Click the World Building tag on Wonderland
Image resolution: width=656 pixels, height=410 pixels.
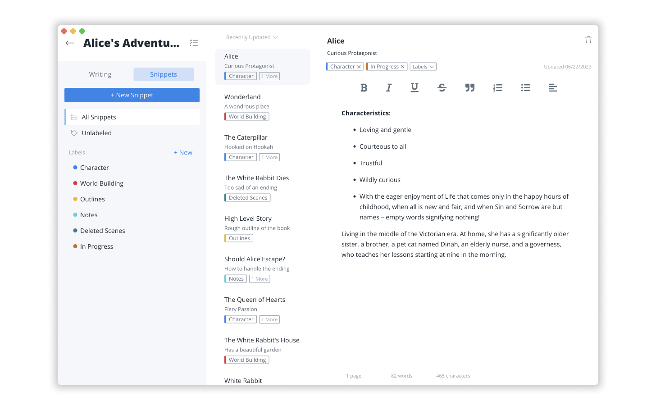point(247,117)
